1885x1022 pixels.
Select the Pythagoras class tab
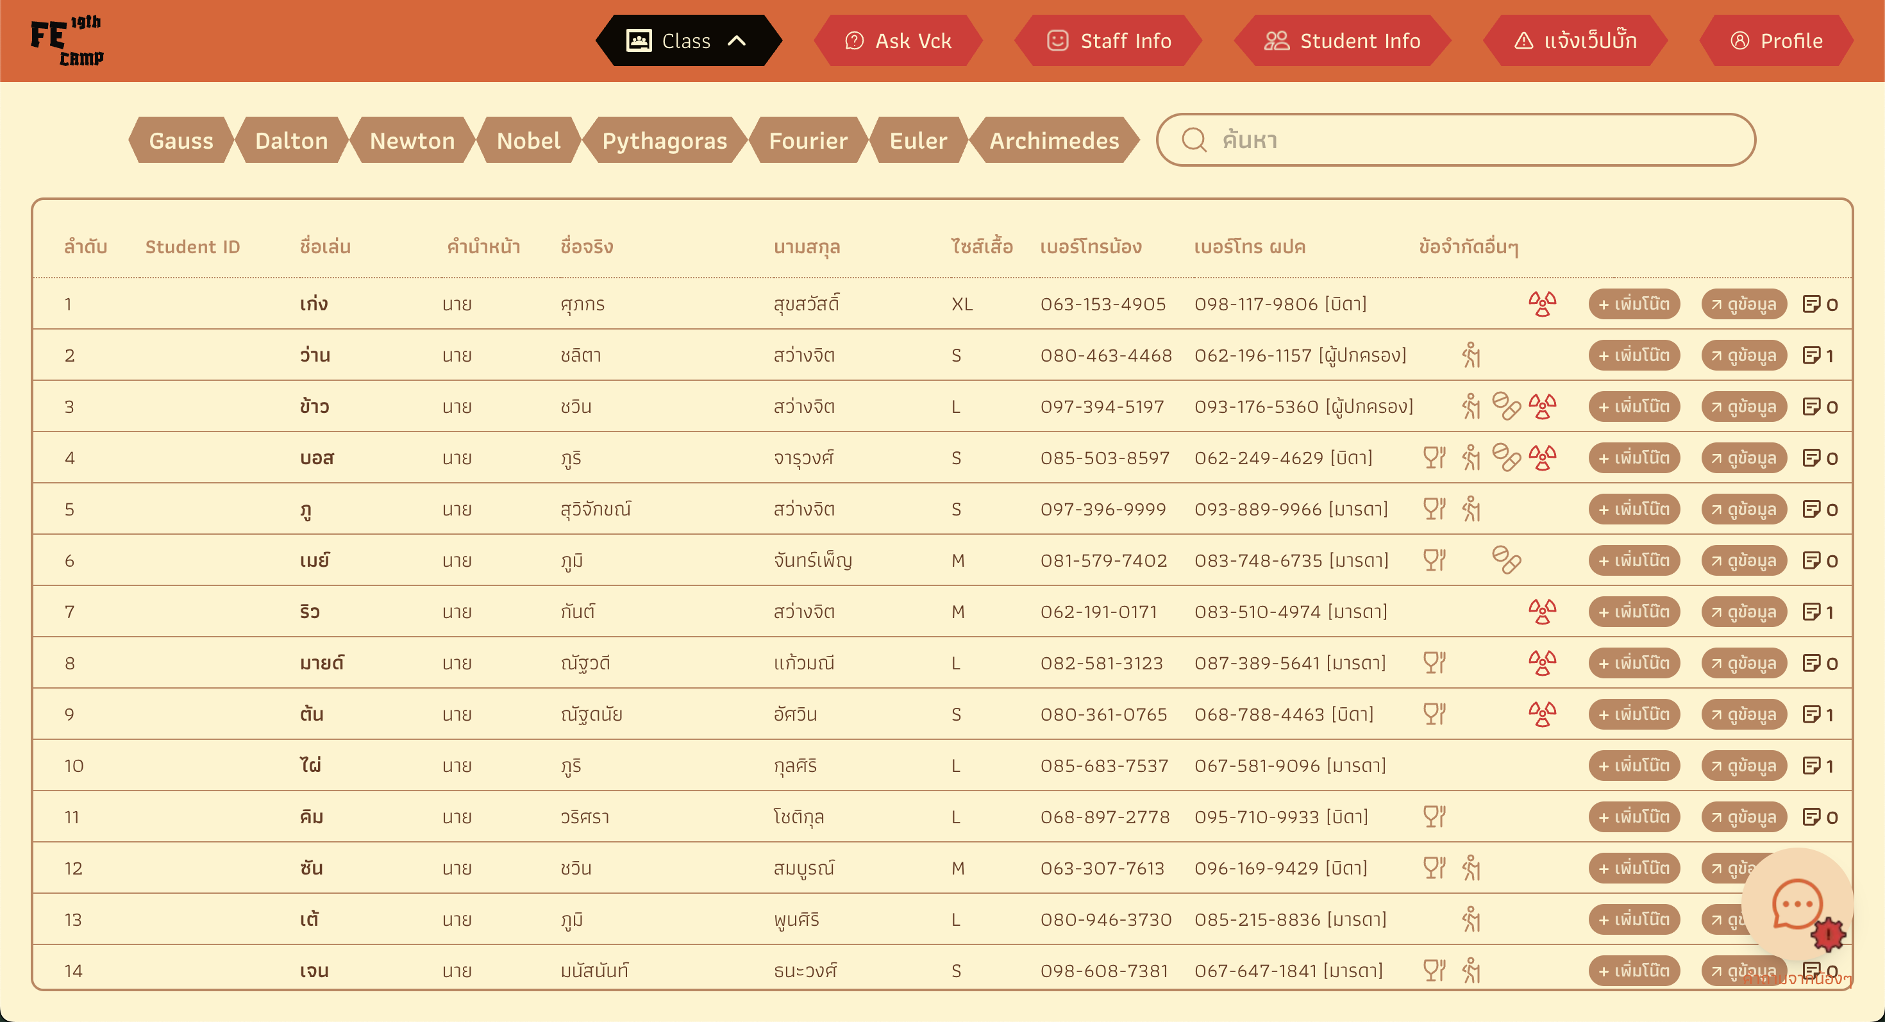tap(664, 140)
